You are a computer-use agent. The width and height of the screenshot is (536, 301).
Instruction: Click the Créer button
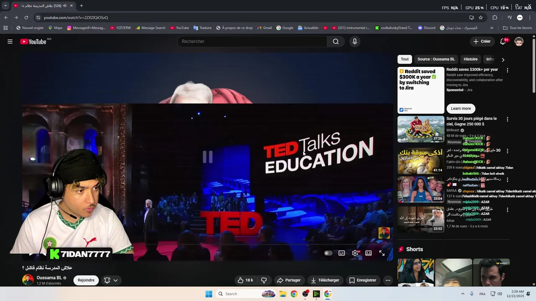482,41
